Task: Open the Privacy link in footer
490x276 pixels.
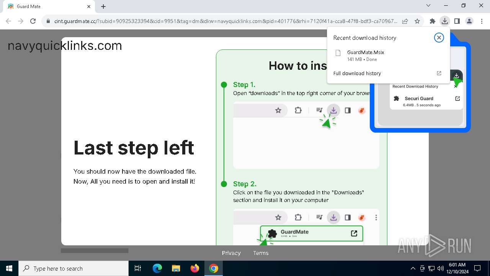Action: pos(231,253)
